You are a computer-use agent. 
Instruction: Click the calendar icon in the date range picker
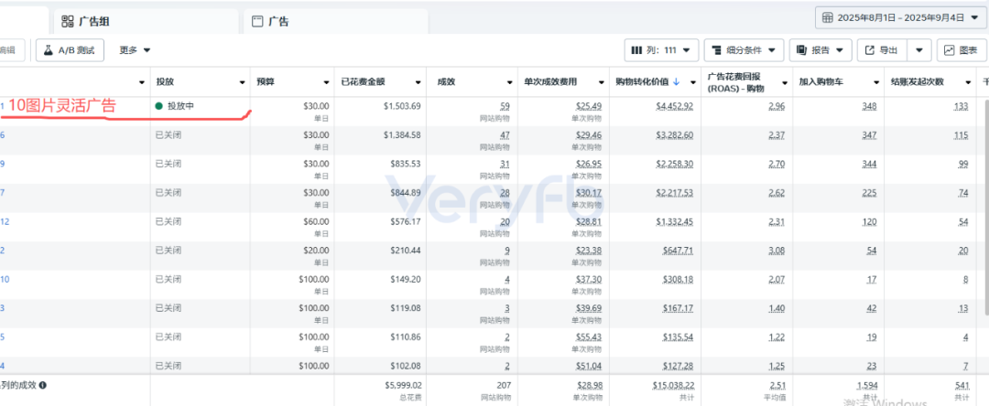(828, 17)
